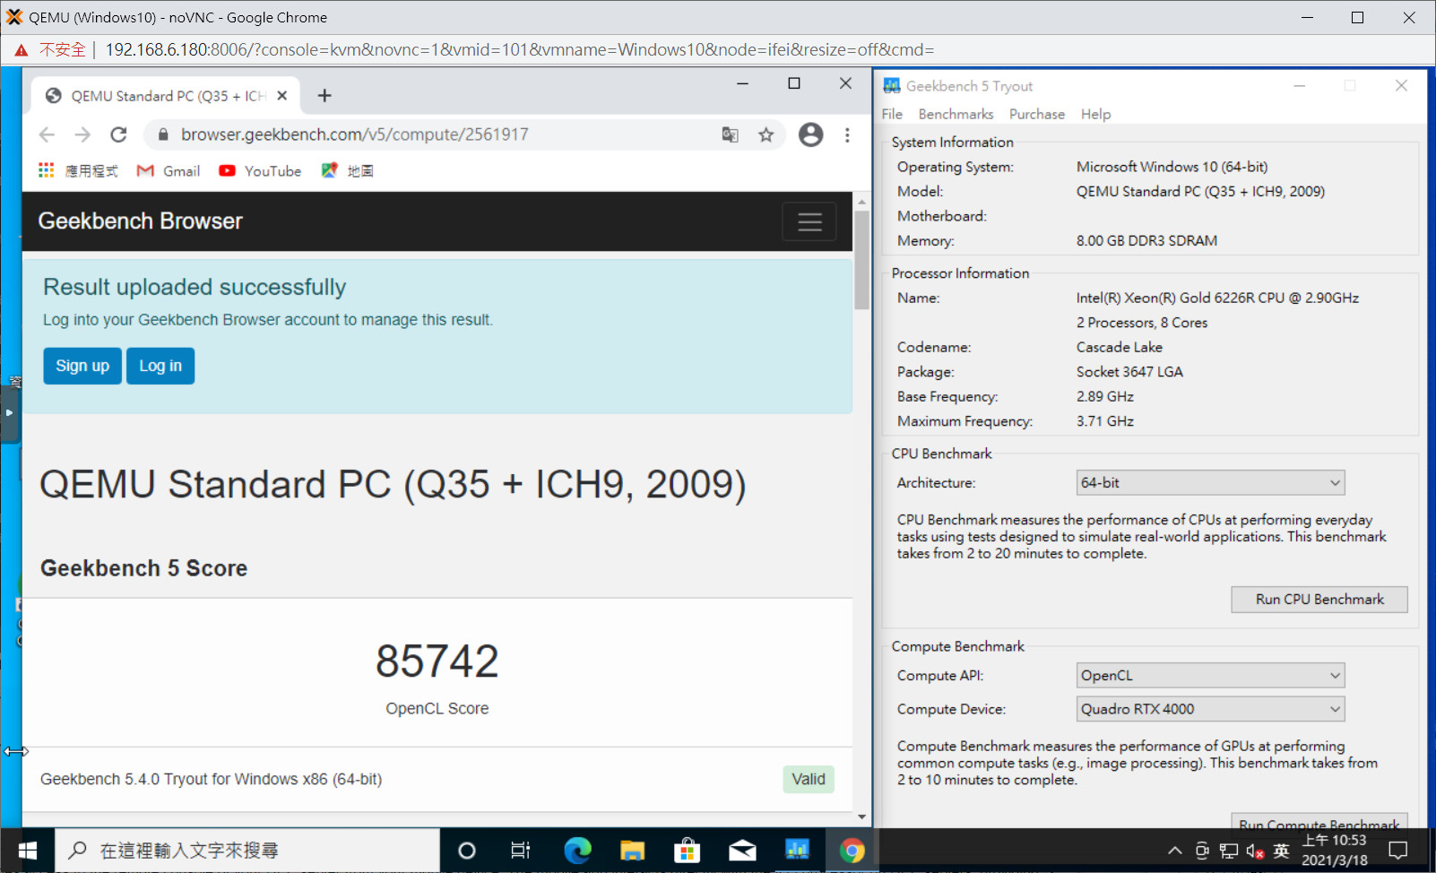The width and height of the screenshot is (1436, 873).
Task: Open Microsoft Store from the taskbar
Action: click(x=688, y=850)
